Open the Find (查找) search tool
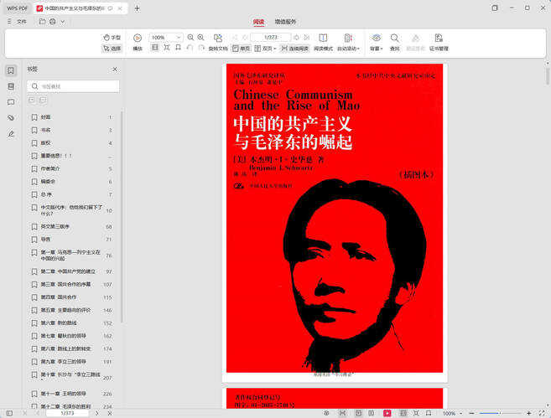 click(394, 38)
